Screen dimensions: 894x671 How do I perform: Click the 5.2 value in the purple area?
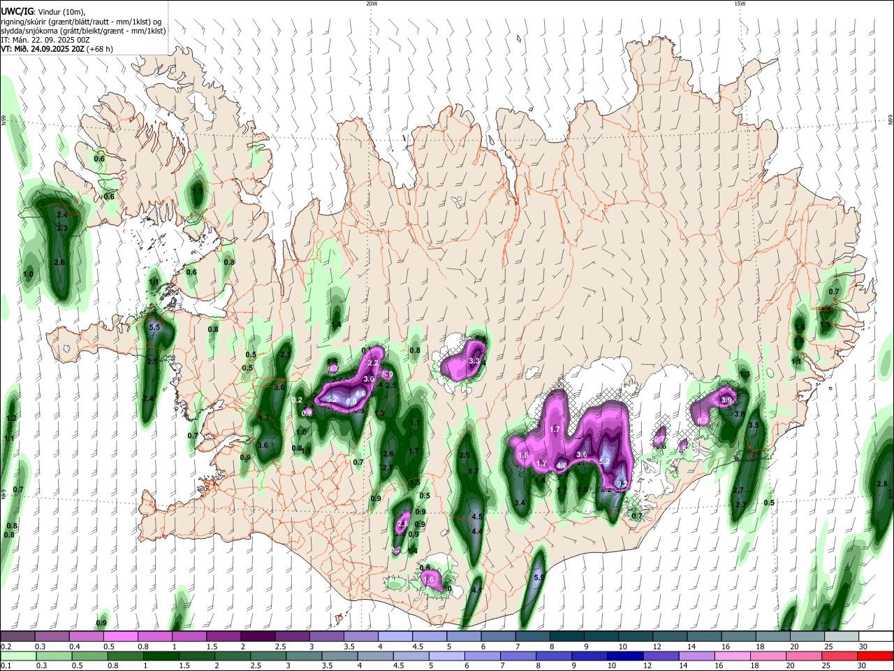pyautogui.click(x=605, y=462)
